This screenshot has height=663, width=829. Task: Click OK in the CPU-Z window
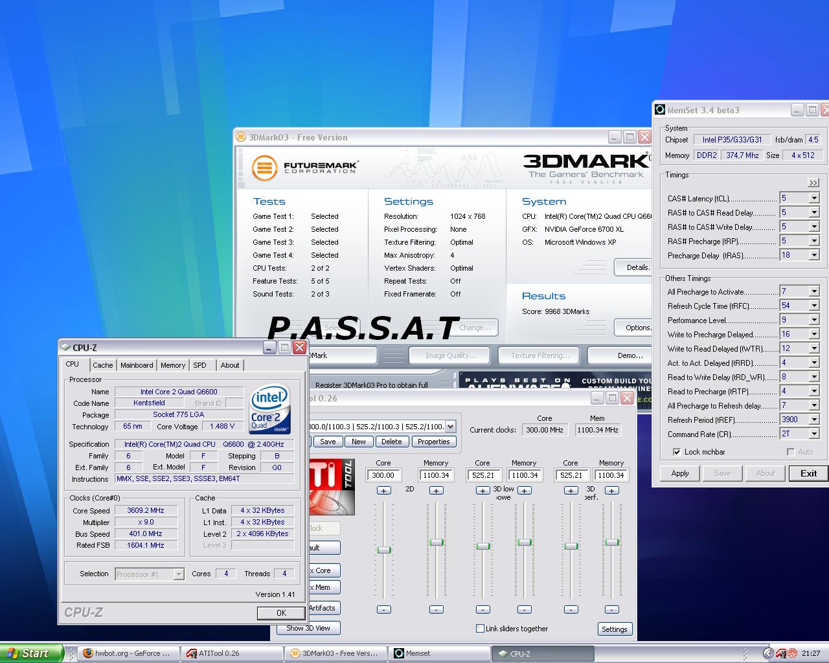point(281,612)
